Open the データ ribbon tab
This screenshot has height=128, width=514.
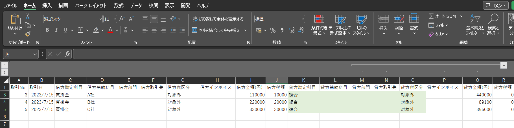pyautogui.click(x=136, y=5)
